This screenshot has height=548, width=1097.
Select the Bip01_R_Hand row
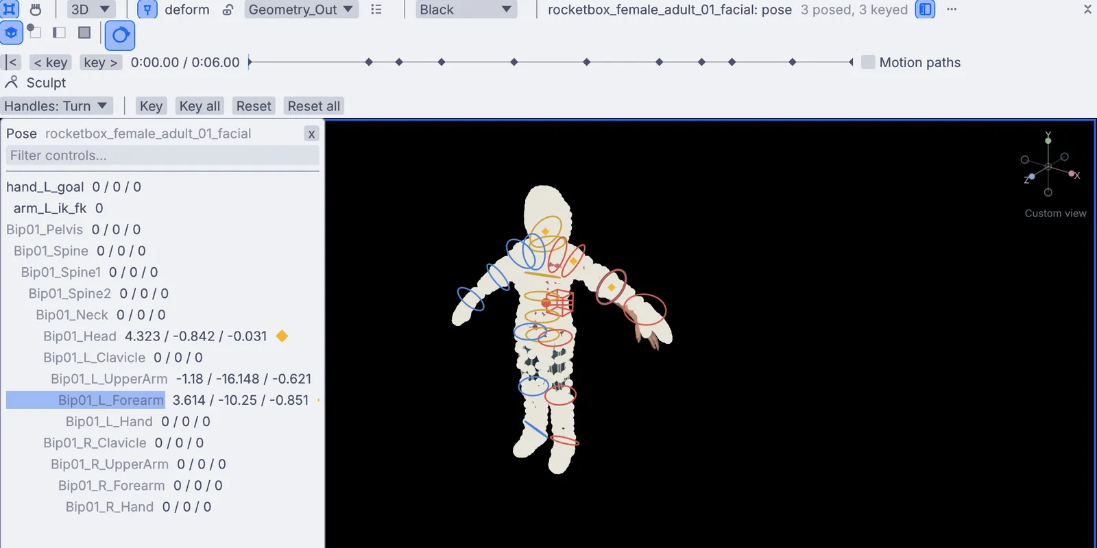162,507
